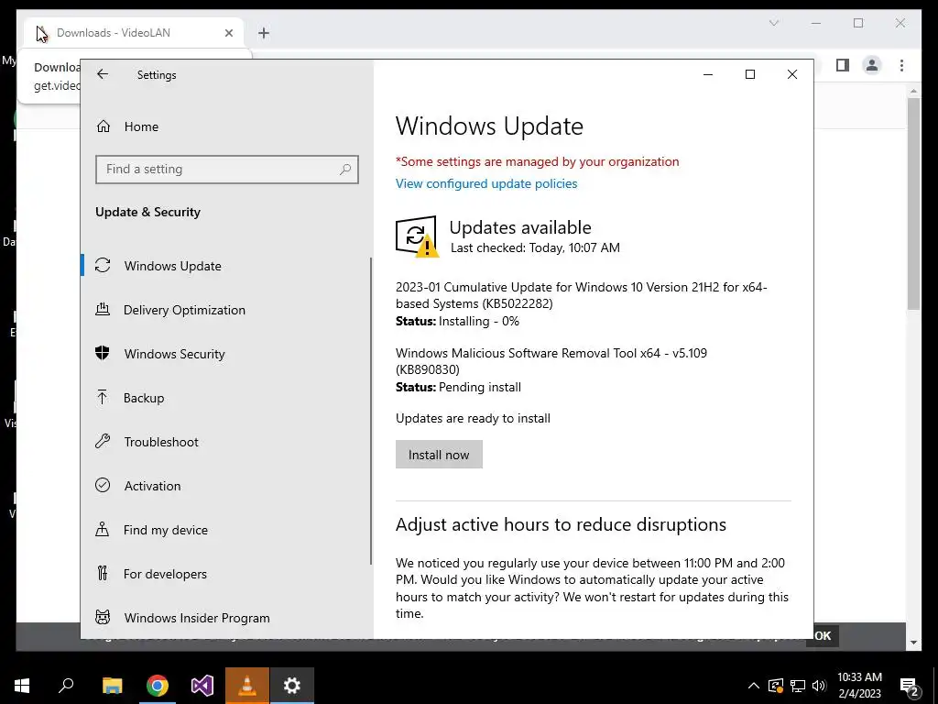Open For developers settings

[x=226, y=574]
